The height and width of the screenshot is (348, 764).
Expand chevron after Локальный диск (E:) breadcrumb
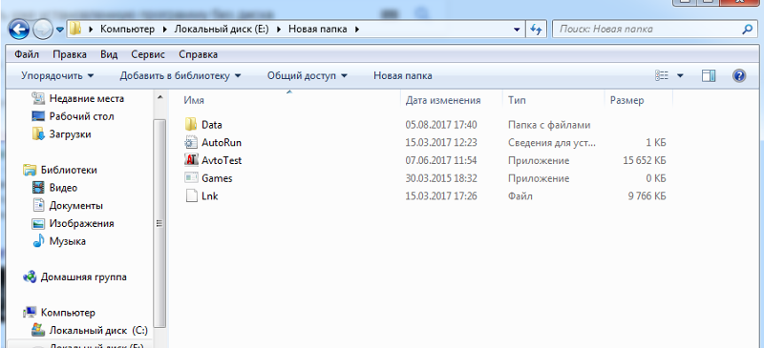279,30
